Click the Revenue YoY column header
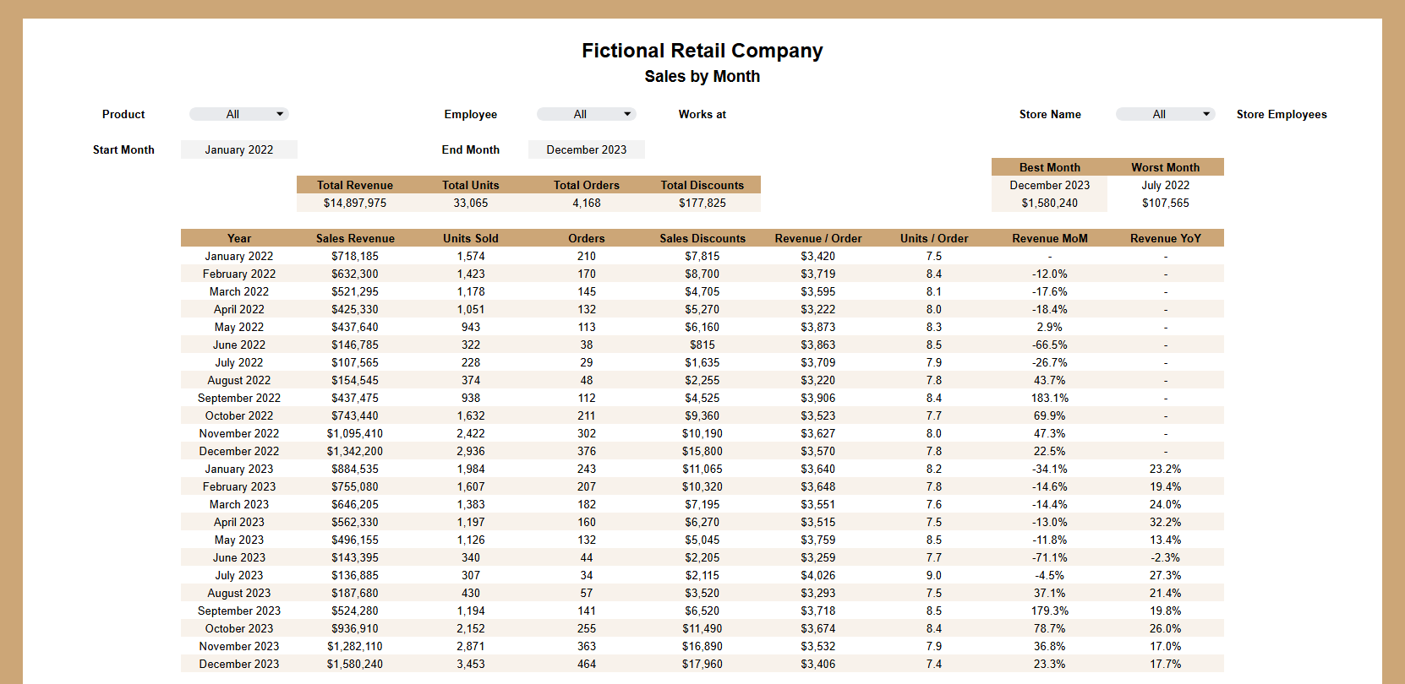1405x684 pixels. (1165, 238)
